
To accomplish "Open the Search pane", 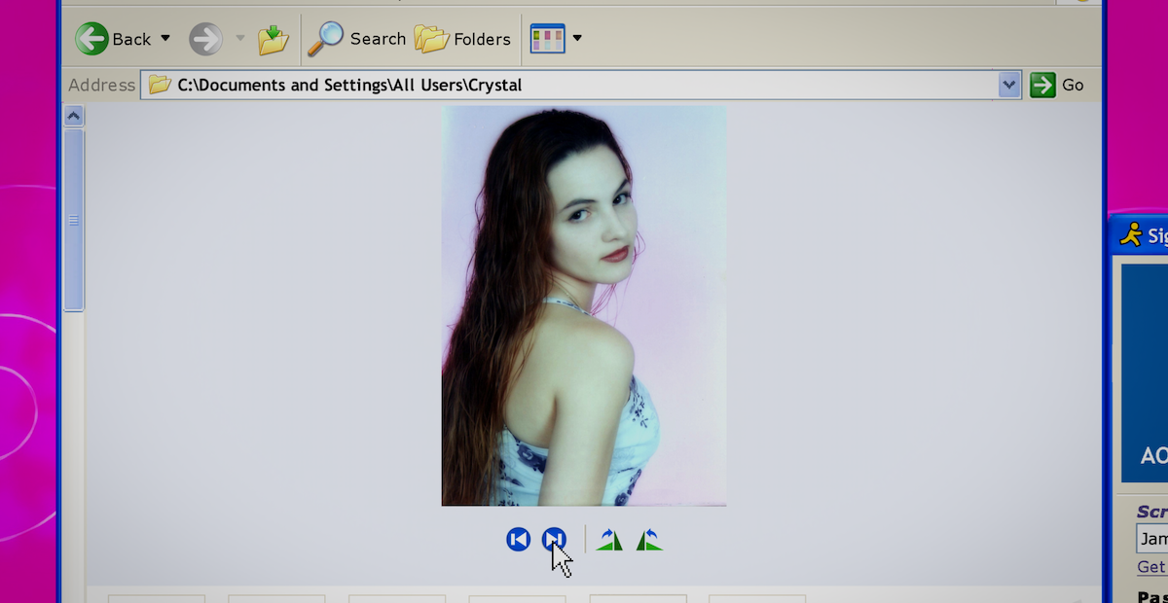I will [x=356, y=39].
